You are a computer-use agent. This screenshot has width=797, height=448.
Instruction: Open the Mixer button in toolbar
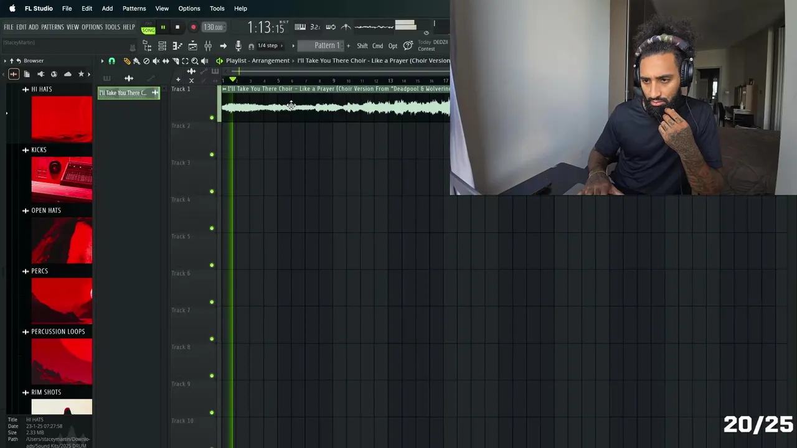tap(208, 46)
